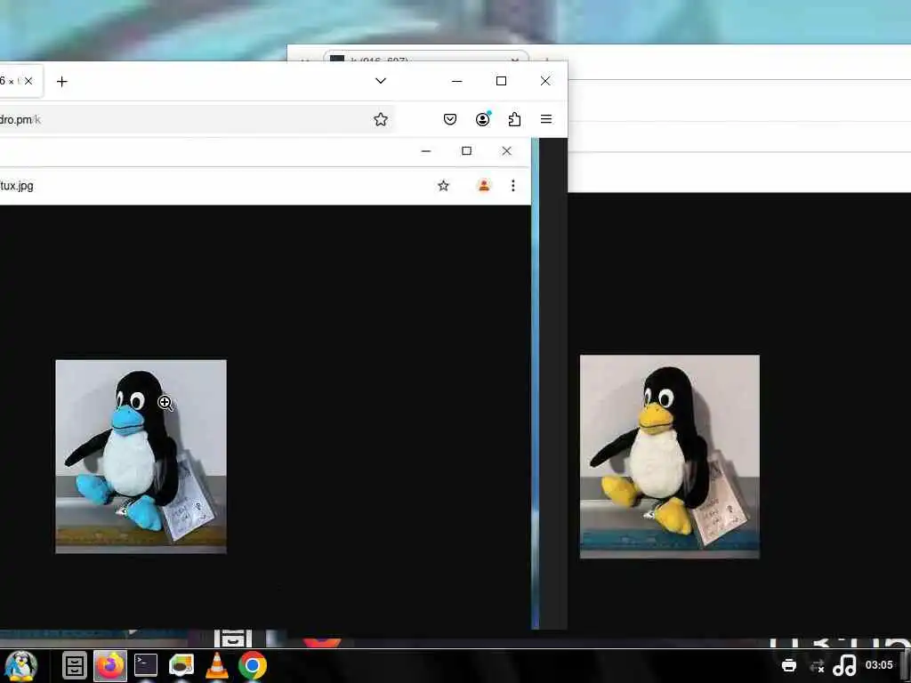Open the Firefox hamburger application menu
911x683 pixels.
pyautogui.click(x=546, y=119)
